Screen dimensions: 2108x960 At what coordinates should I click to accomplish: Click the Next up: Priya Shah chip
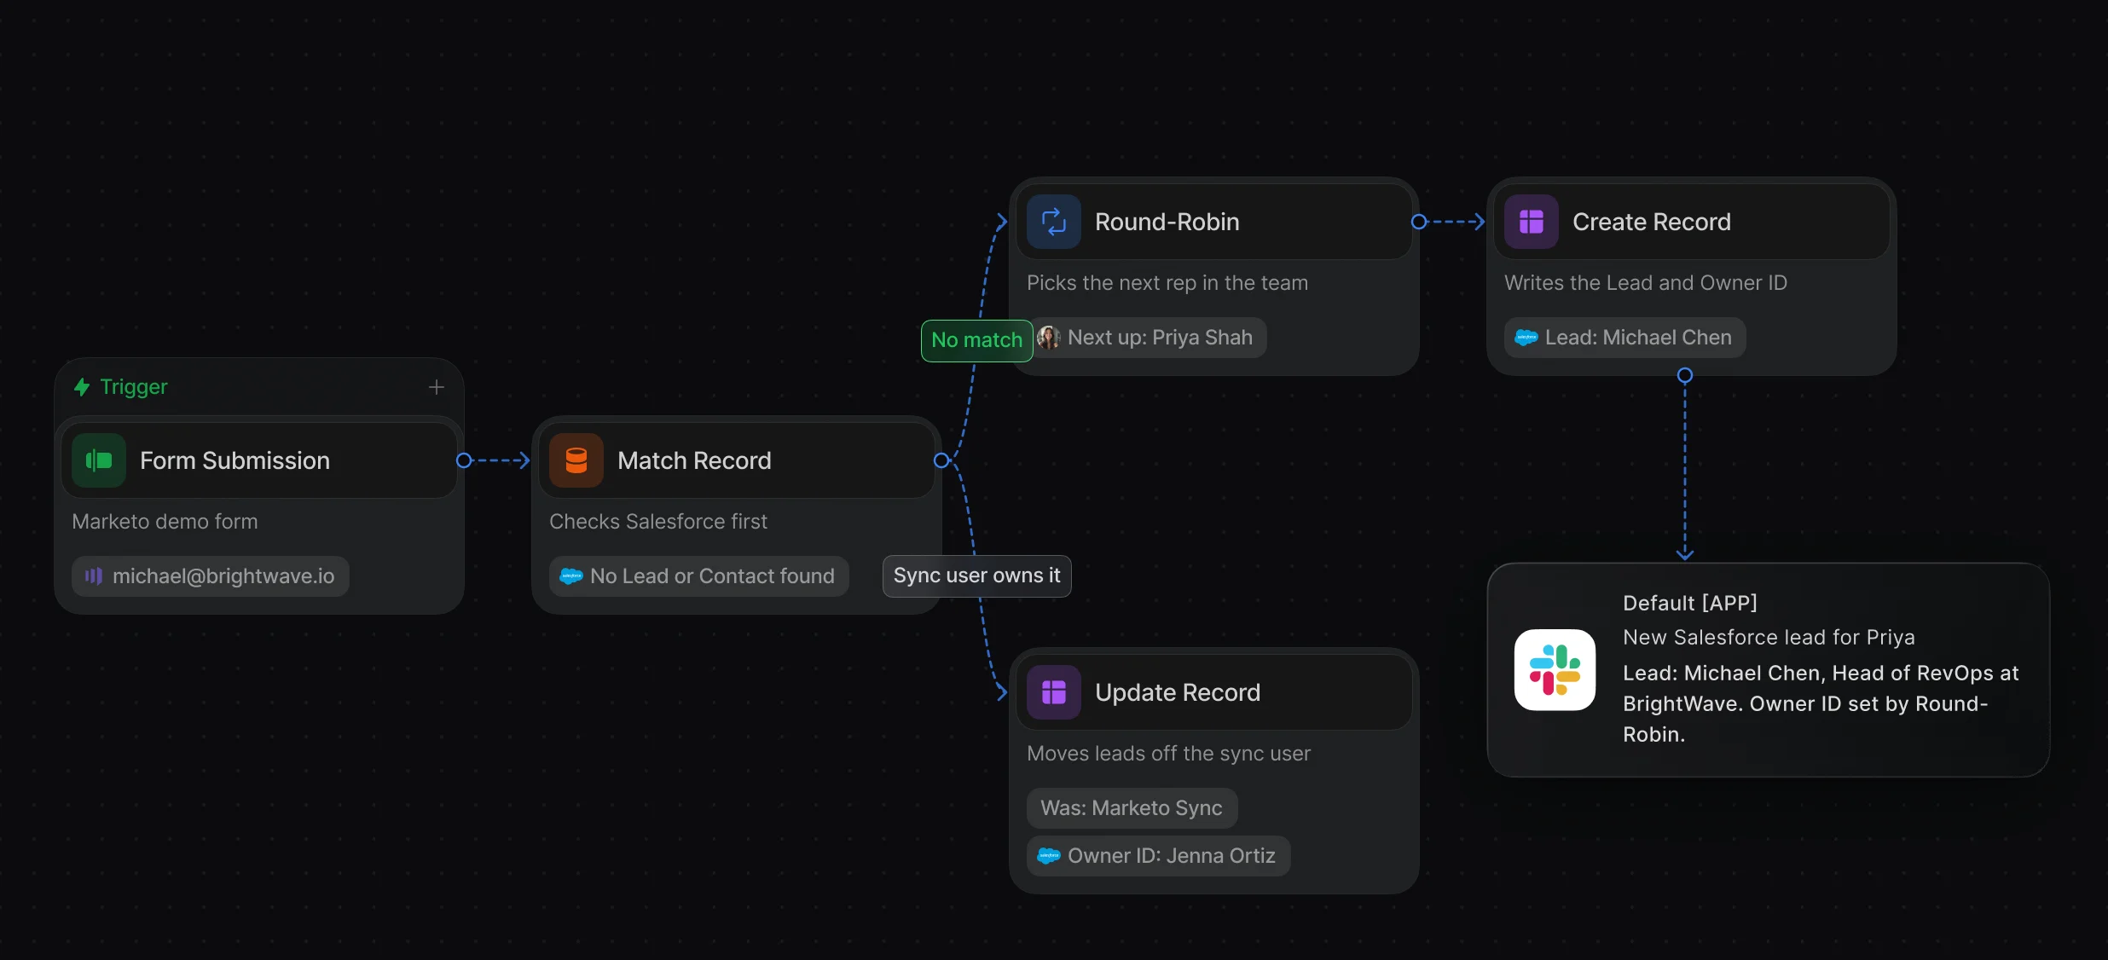coord(1147,338)
